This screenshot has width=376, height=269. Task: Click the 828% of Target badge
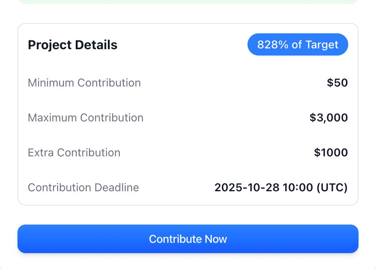pos(297,44)
